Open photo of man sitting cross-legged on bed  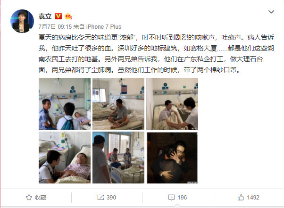[x=118, y=104]
